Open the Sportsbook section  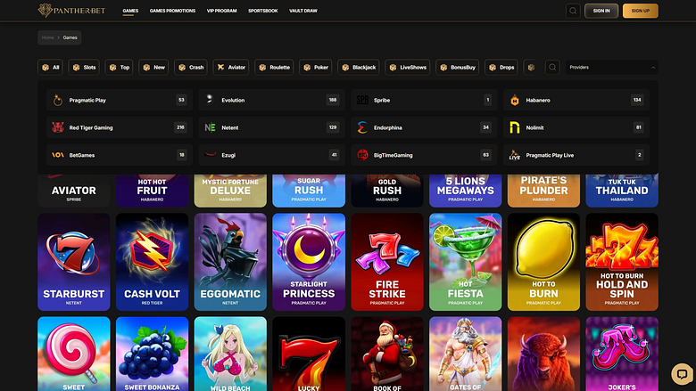pos(262,11)
